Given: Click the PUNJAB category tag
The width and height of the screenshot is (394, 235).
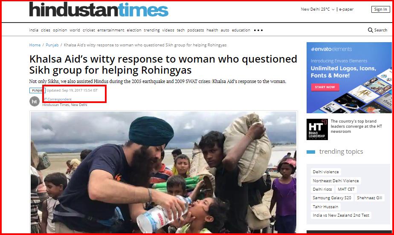Looking at the screenshot, I should [37, 90].
